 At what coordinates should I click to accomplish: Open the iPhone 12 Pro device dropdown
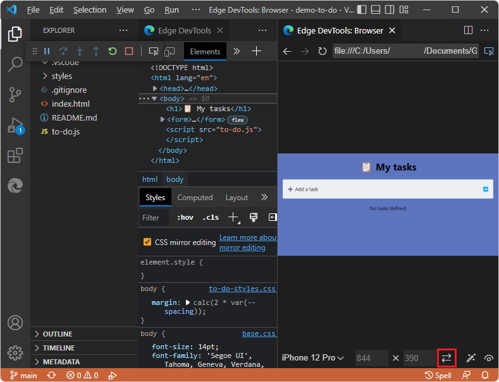[313, 358]
